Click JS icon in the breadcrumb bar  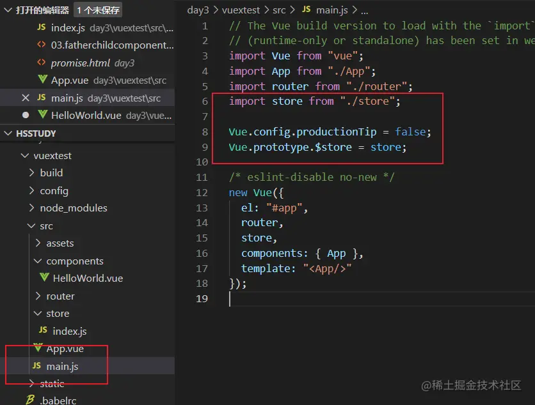(x=307, y=10)
